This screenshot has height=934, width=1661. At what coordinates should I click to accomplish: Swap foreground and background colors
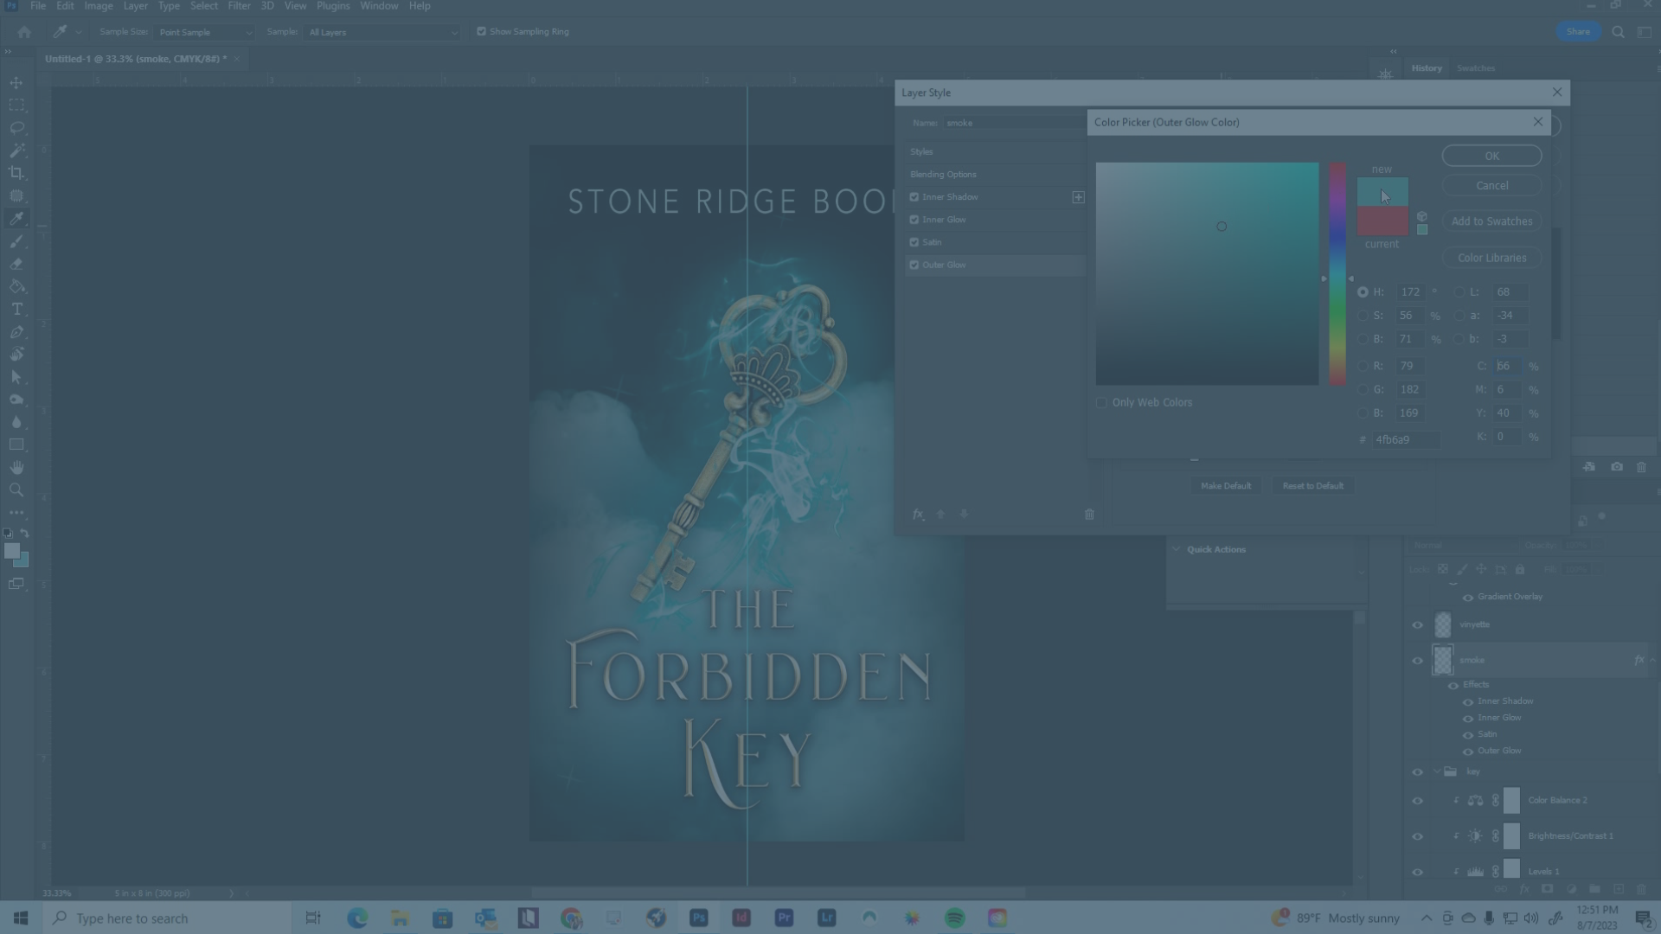25,534
